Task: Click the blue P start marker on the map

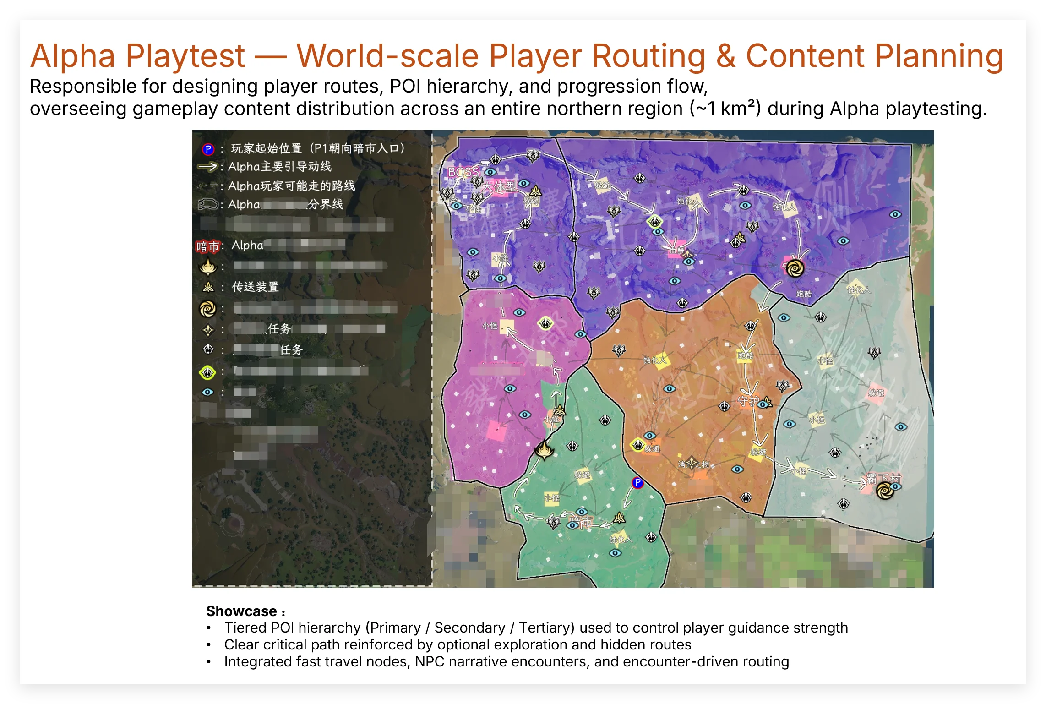Action: (x=637, y=482)
